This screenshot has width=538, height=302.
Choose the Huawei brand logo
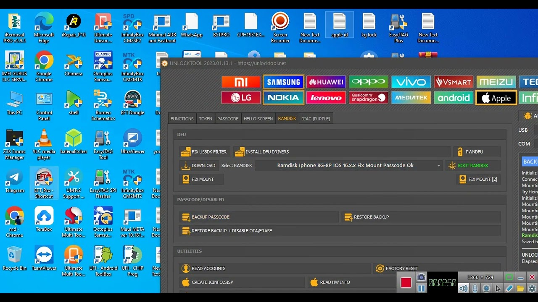326,82
